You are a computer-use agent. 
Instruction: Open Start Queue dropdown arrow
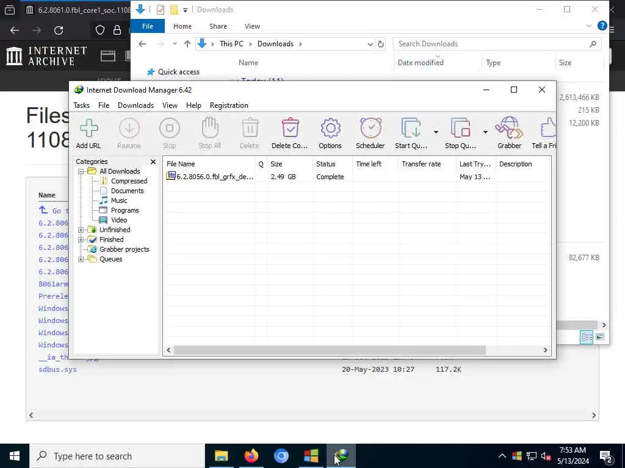click(436, 132)
